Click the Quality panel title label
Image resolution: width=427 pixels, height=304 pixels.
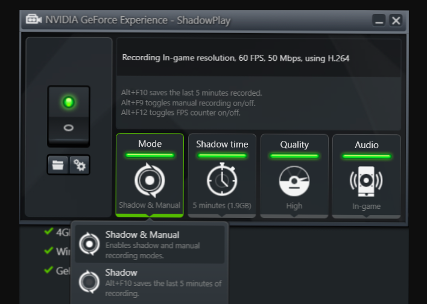tap(294, 144)
